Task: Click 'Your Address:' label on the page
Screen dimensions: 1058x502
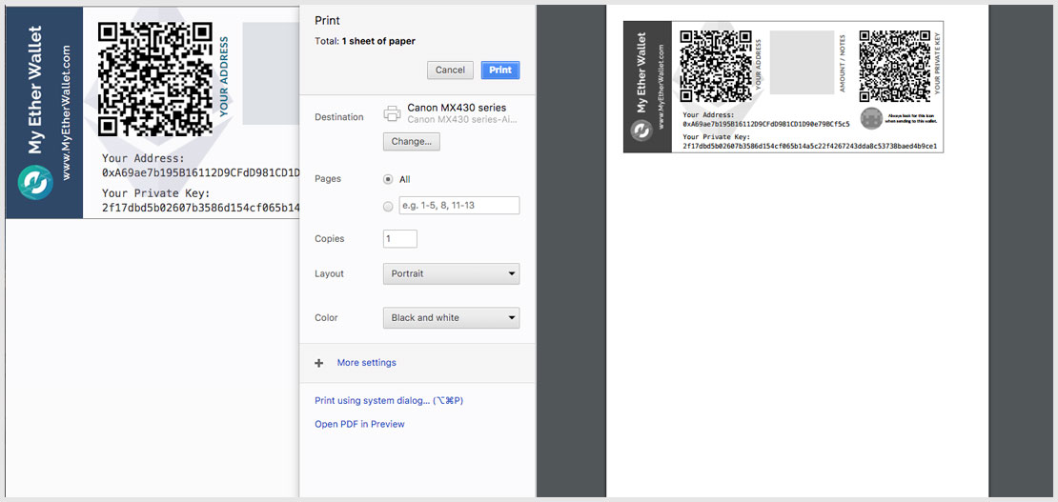Action: [143, 158]
